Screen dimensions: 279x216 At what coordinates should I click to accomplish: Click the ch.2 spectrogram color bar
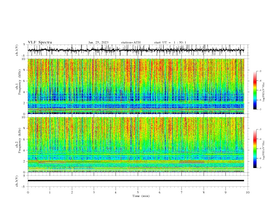(x=255, y=149)
